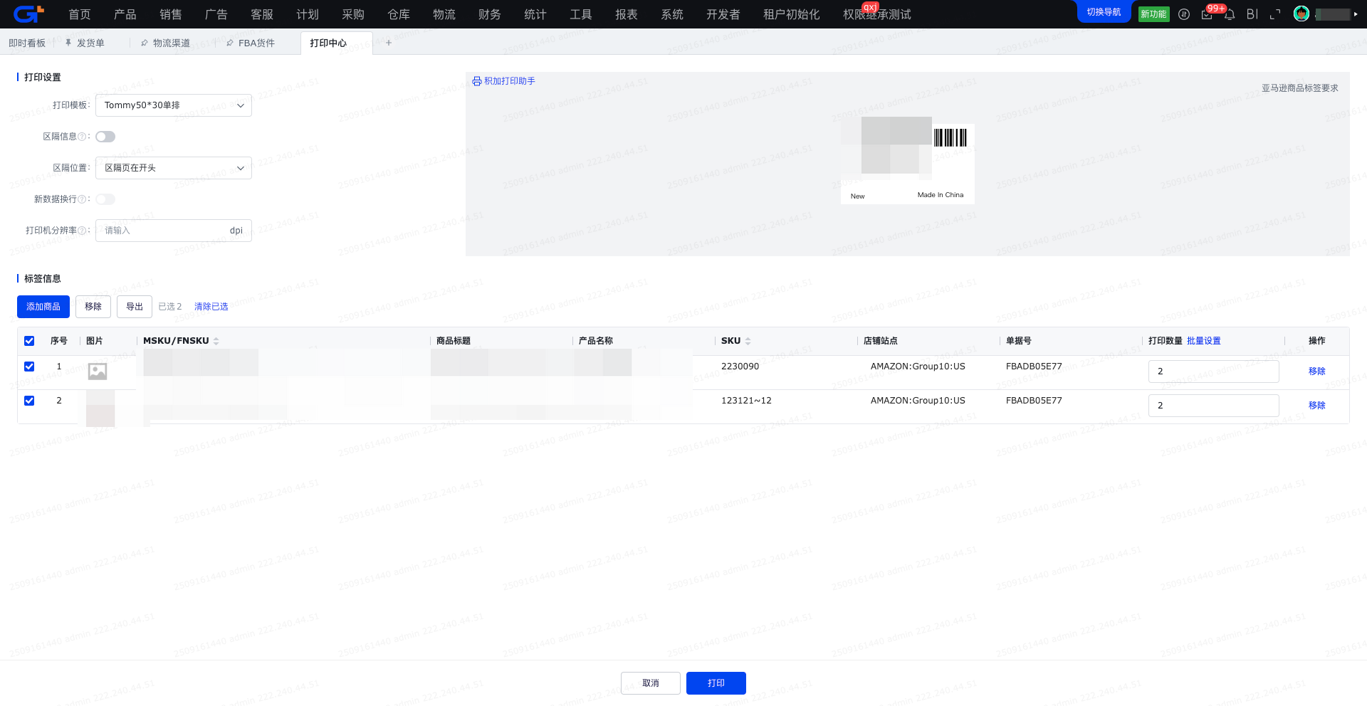Click the image placeholder in row 1
The width and height of the screenshot is (1367, 706).
[98, 372]
